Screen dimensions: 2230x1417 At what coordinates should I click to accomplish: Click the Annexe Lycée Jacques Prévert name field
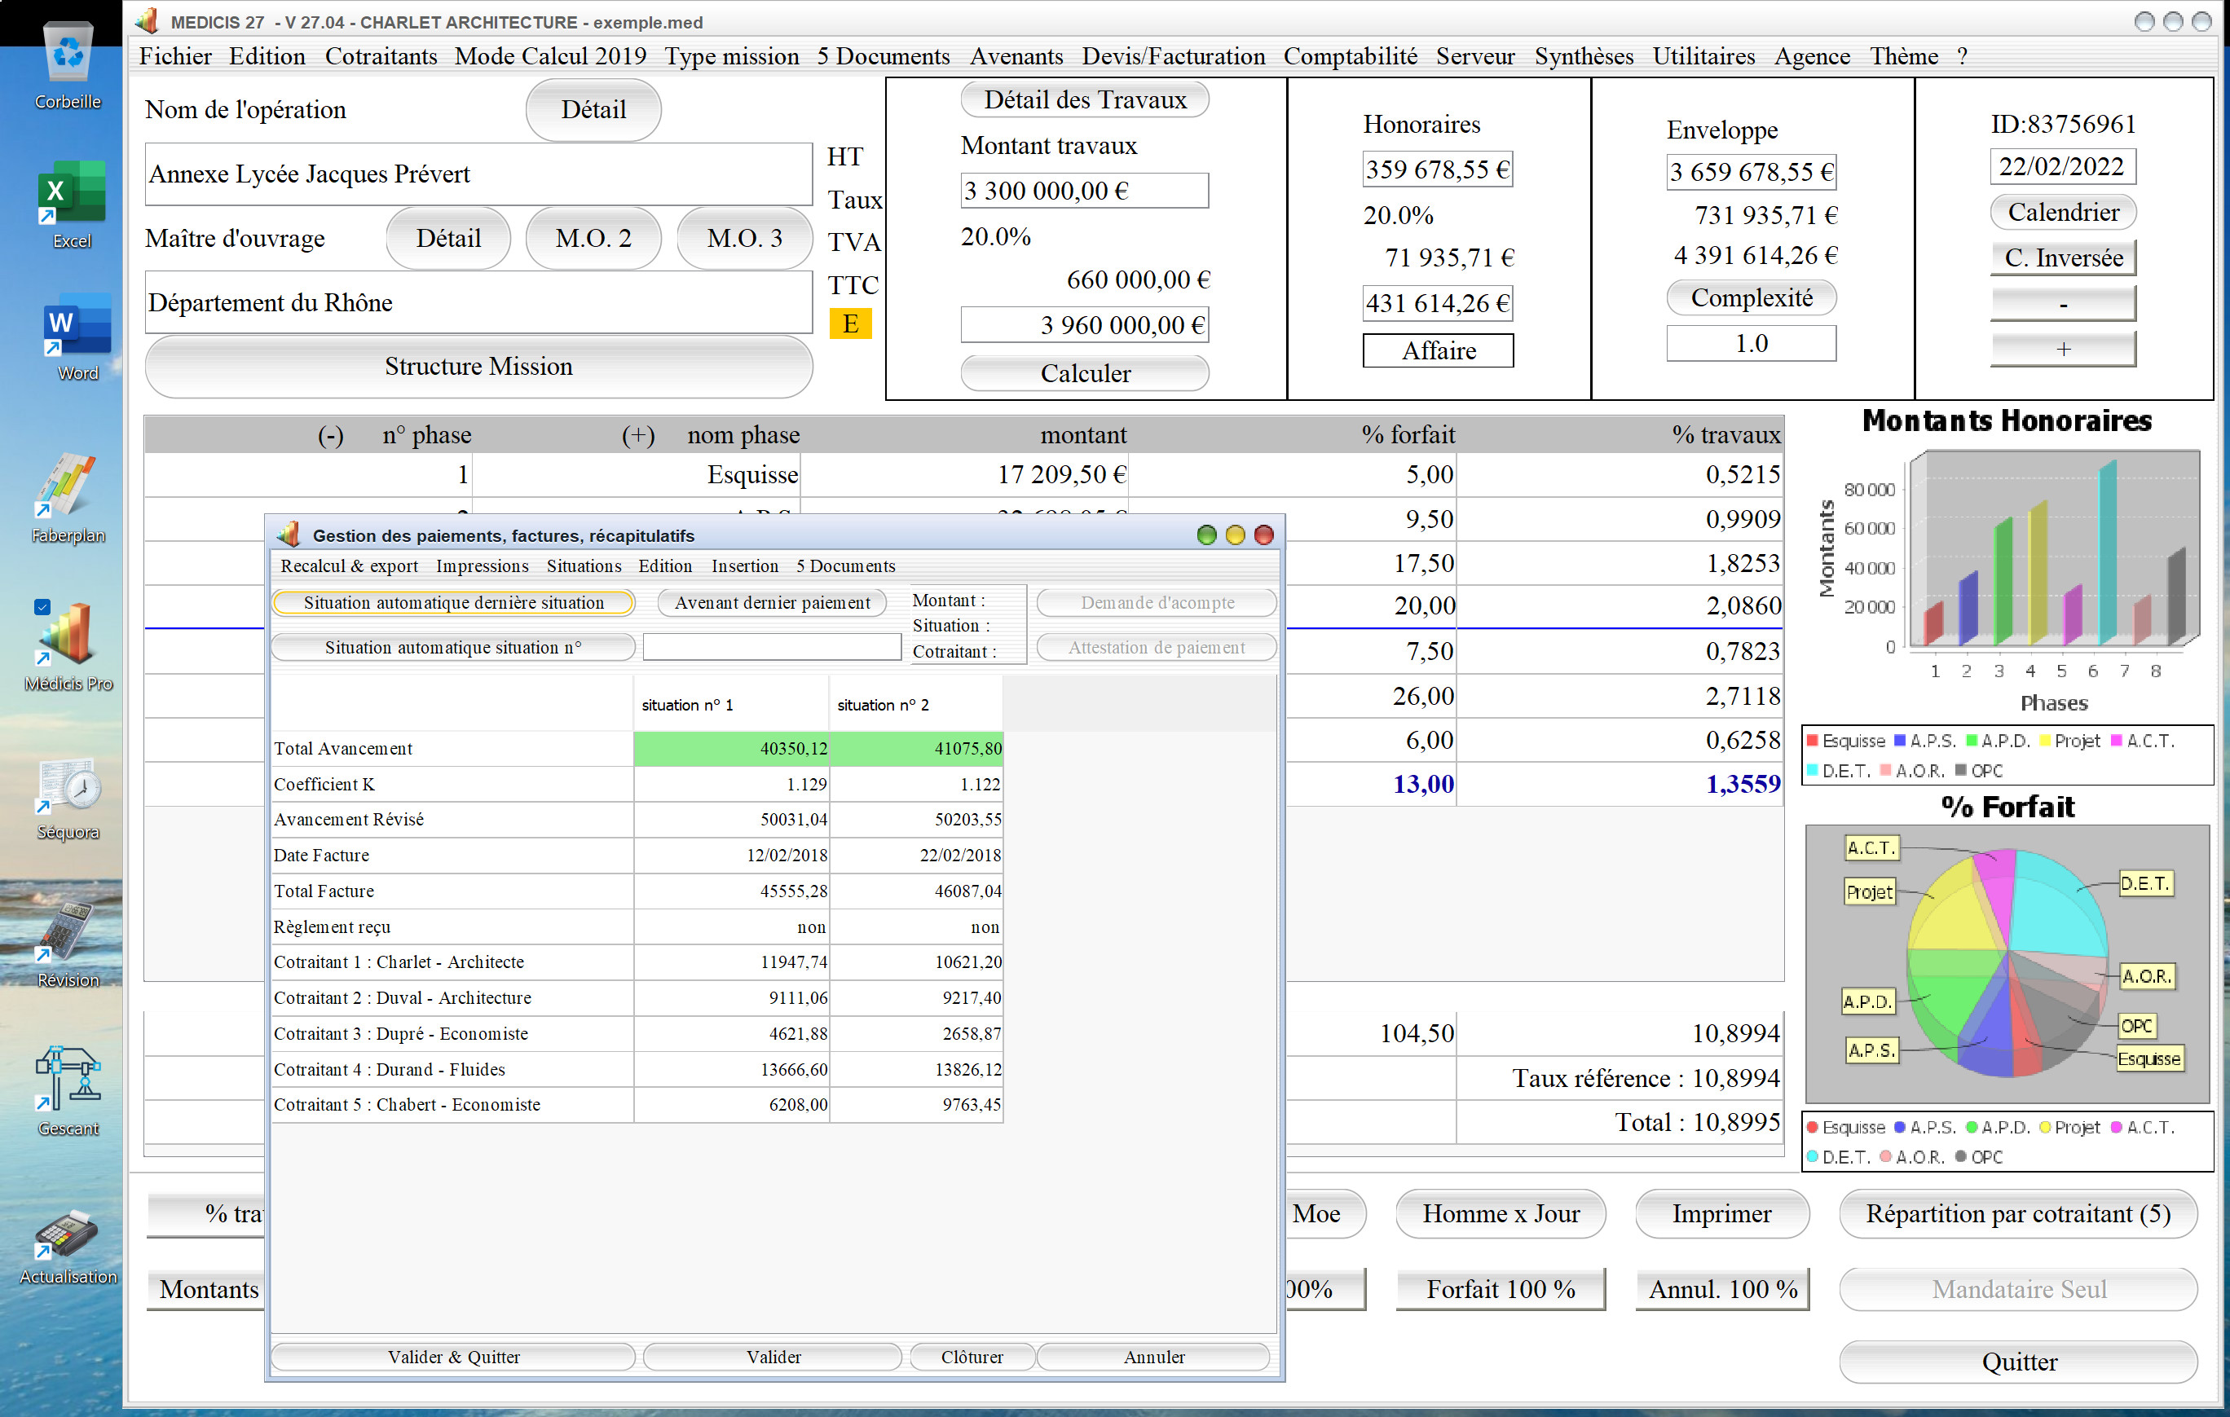(478, 174)
